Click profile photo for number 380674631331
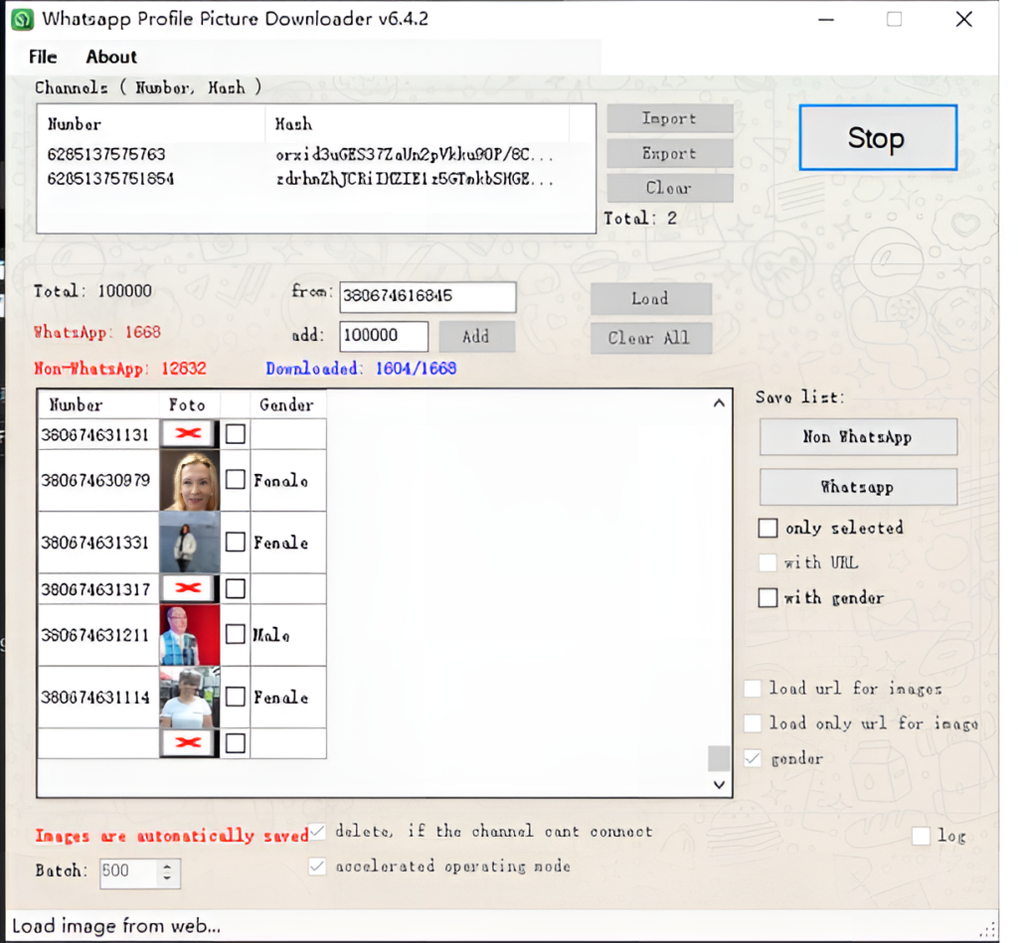 tap(189, 543)
